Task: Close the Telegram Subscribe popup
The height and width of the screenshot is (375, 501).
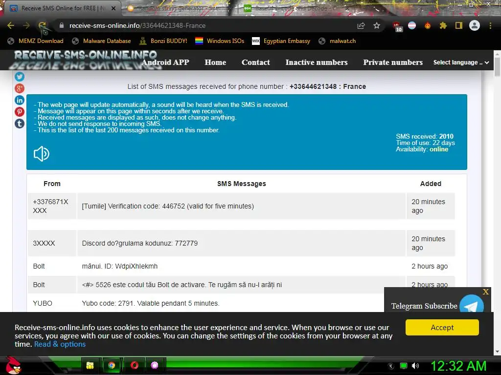Action: point(486,292)
